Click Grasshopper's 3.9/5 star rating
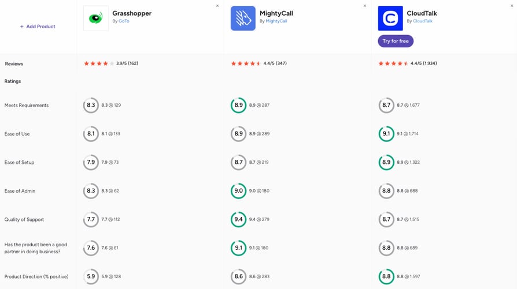Viewport: 517px width, 289px height. click(x=111, y=63)
